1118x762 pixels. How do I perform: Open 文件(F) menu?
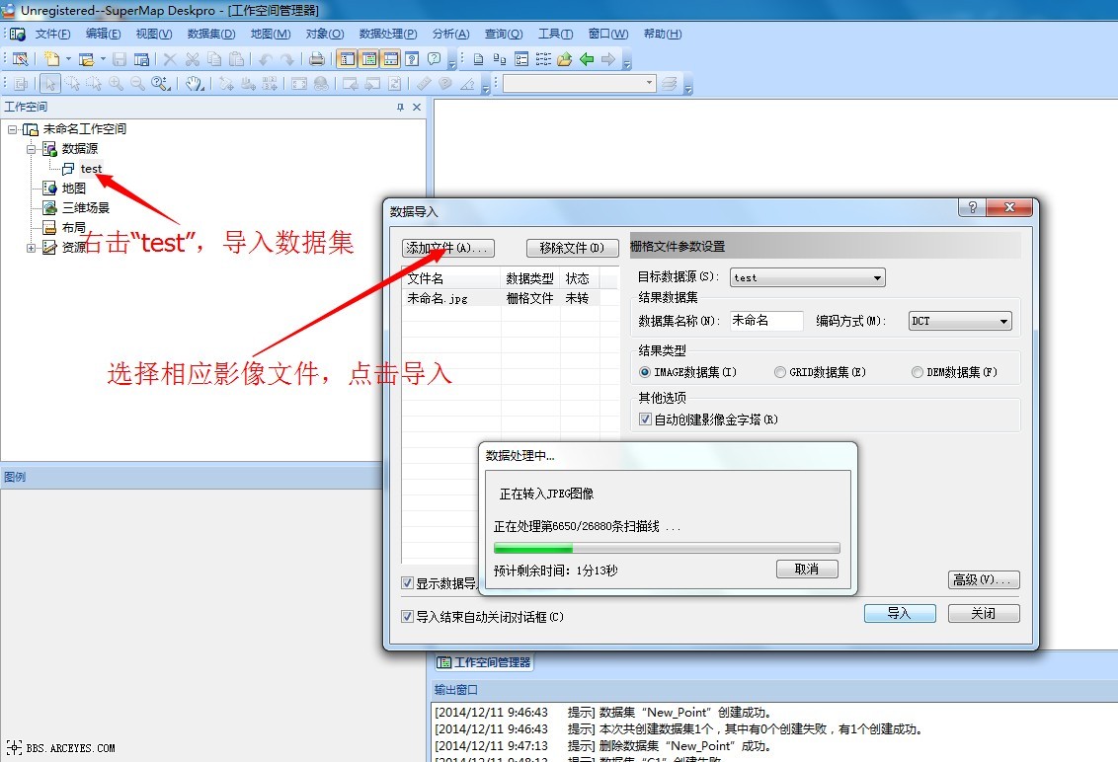[52, 34]
